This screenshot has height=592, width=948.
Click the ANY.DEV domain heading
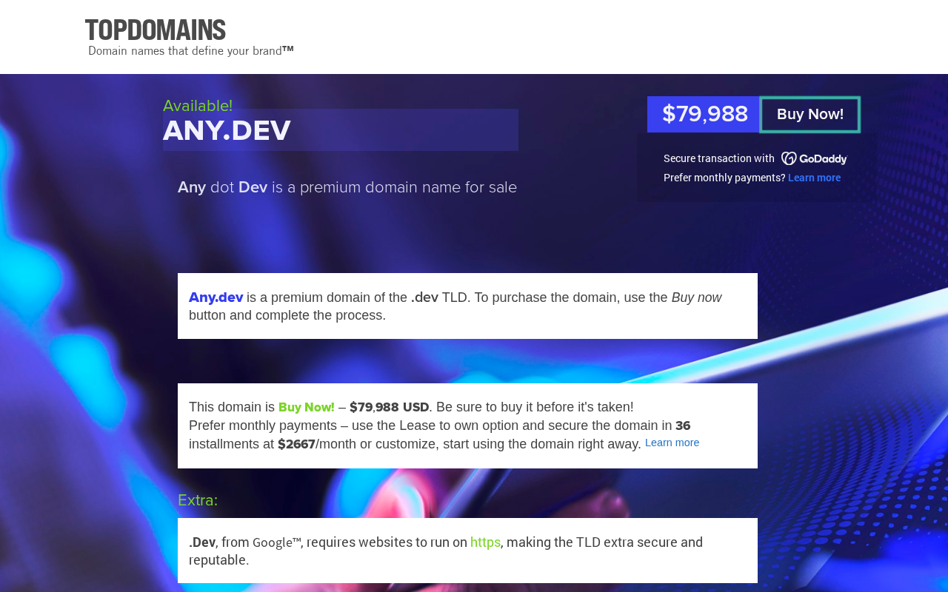pos(227,131)
